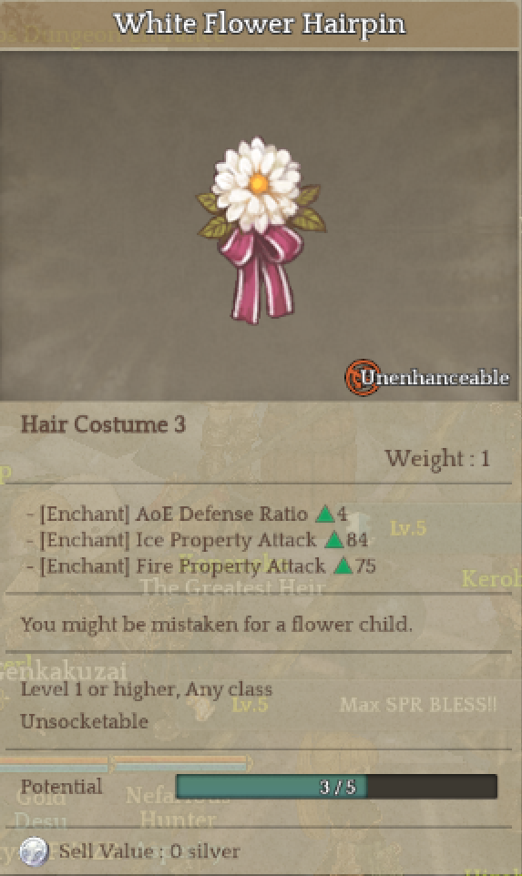Select the Hair Costume 3 label
Screen dimensions: 522x876
pyautogui.click(x=103, y=424)
